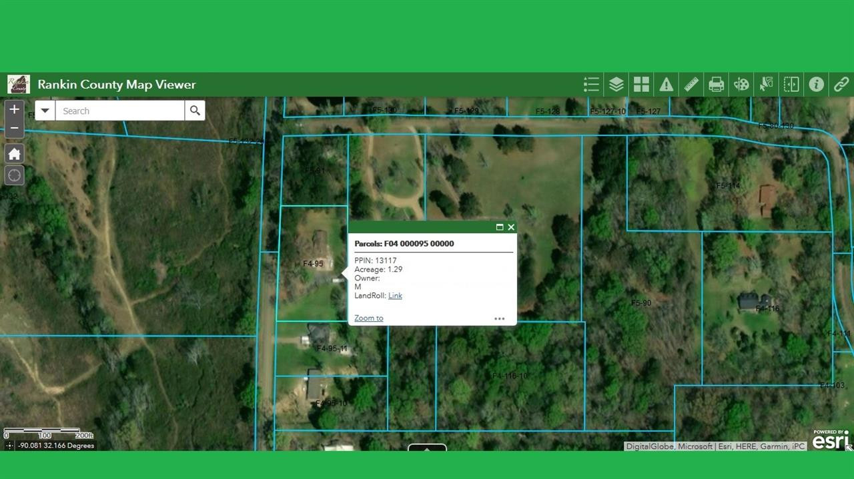Open search source dropdown arrow
Image resolution: width=854 pixels, height=479 pixels.
pyautogui.click(x=45, y=111)
